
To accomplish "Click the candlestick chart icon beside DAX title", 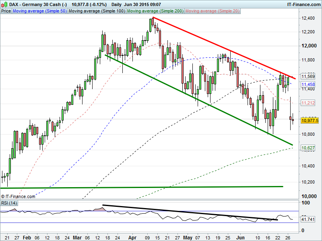I will pos(4,4).
